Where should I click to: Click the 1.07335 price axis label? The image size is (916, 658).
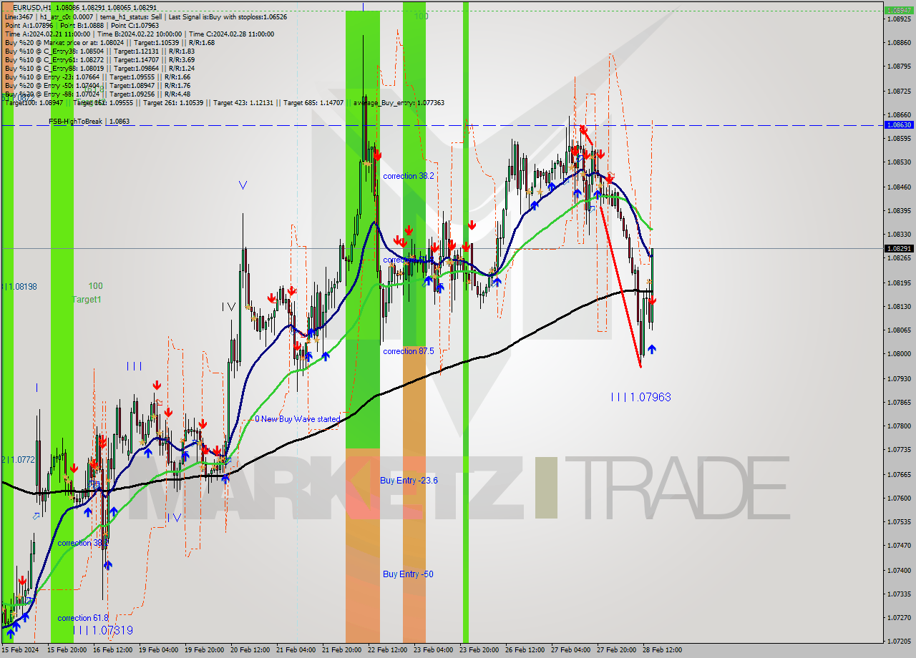click(899, 594)
